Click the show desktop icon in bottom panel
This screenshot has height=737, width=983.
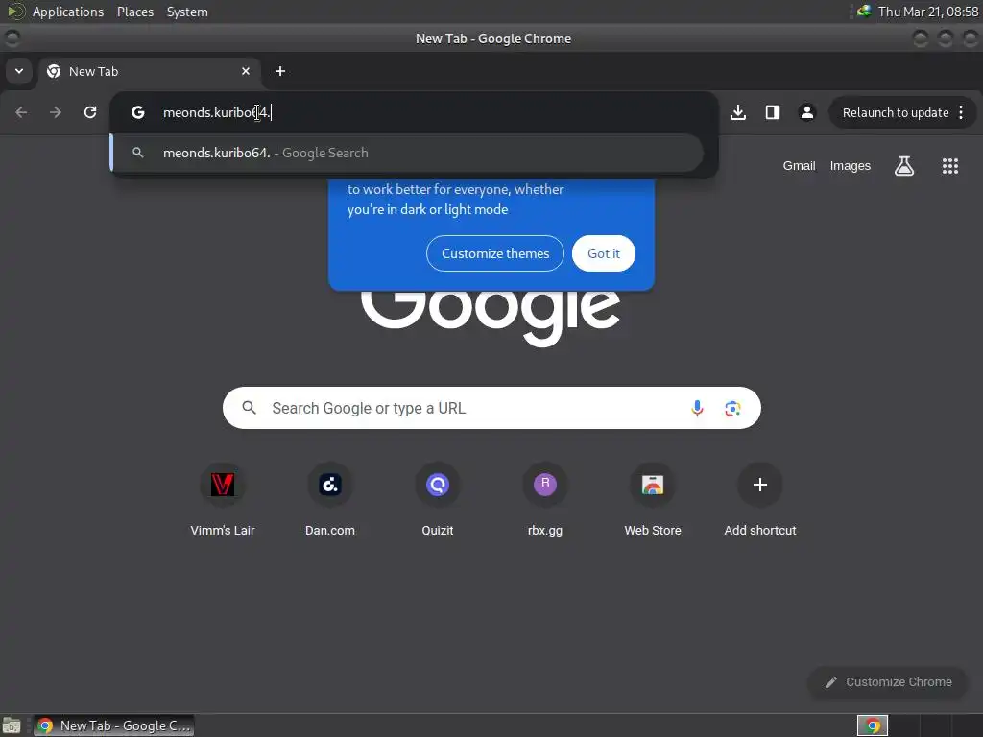click(x=12, y=725)
